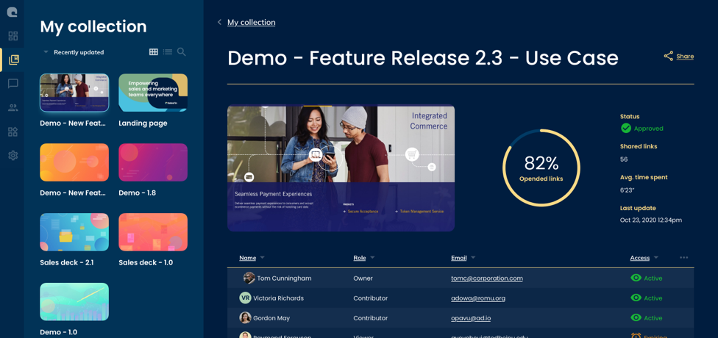The width and height of the screenshot is (718, 338).
Task: Switch collection to grid view
Action: [153, 52]
